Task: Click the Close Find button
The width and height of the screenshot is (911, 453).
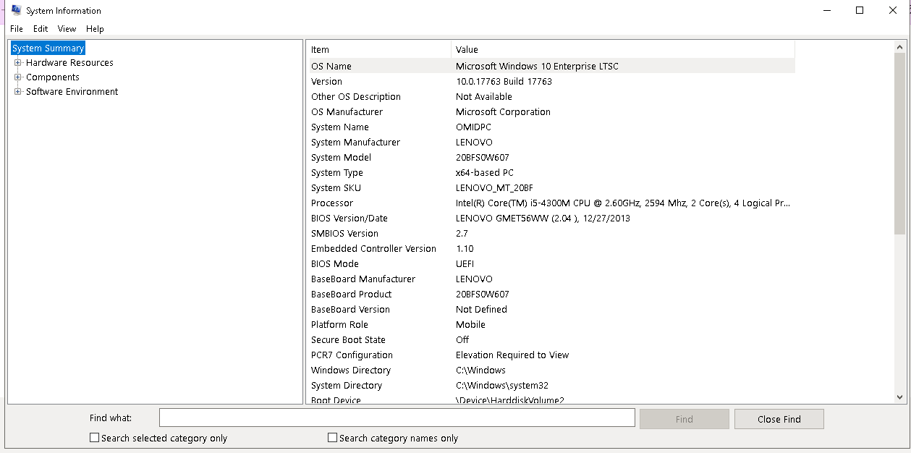Action: pyautogui.click(x=779, y=419)
